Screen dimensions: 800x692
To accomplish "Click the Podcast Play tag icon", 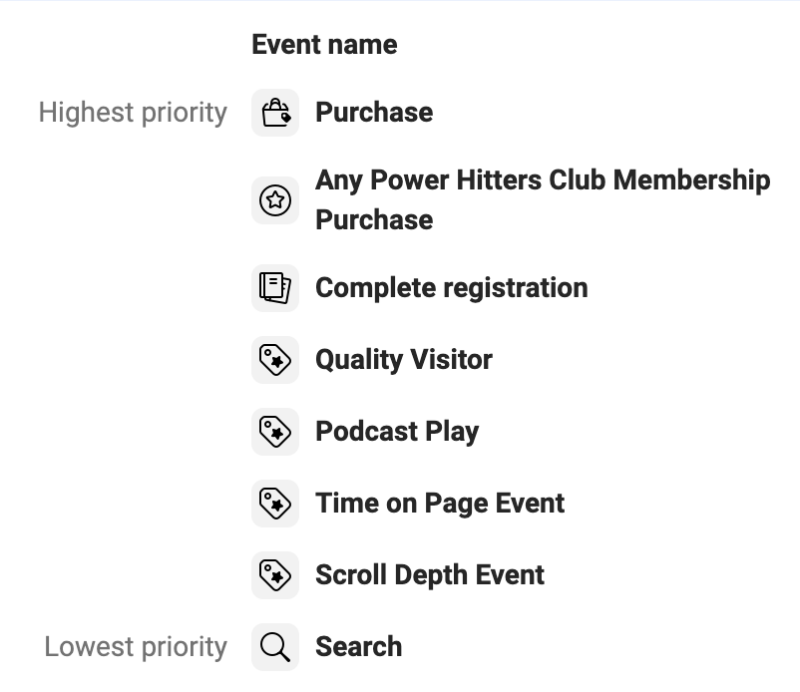I will [x=274, y=432].
